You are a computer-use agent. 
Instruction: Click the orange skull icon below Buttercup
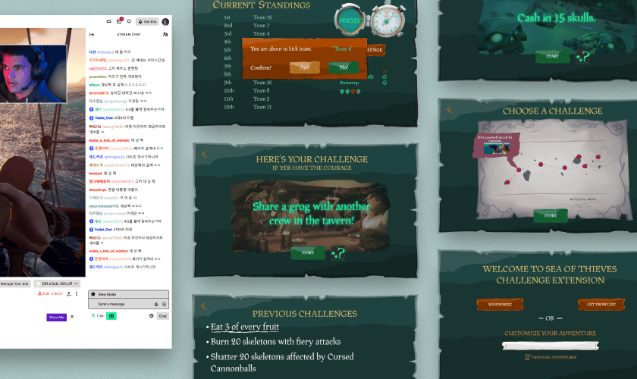coord(353,92)
